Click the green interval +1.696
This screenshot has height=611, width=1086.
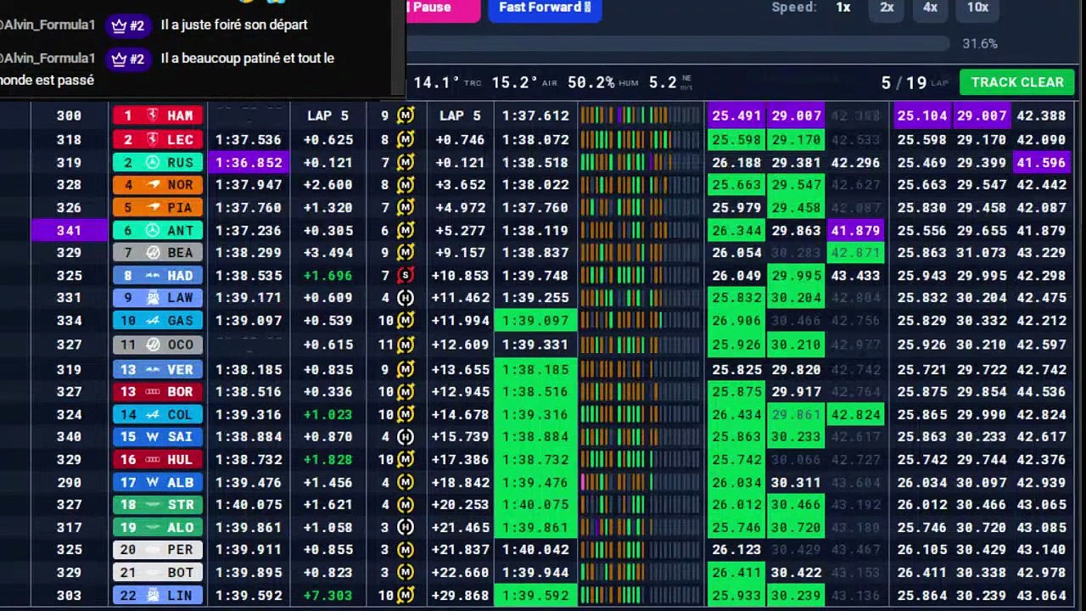click(x=328, y=275)
